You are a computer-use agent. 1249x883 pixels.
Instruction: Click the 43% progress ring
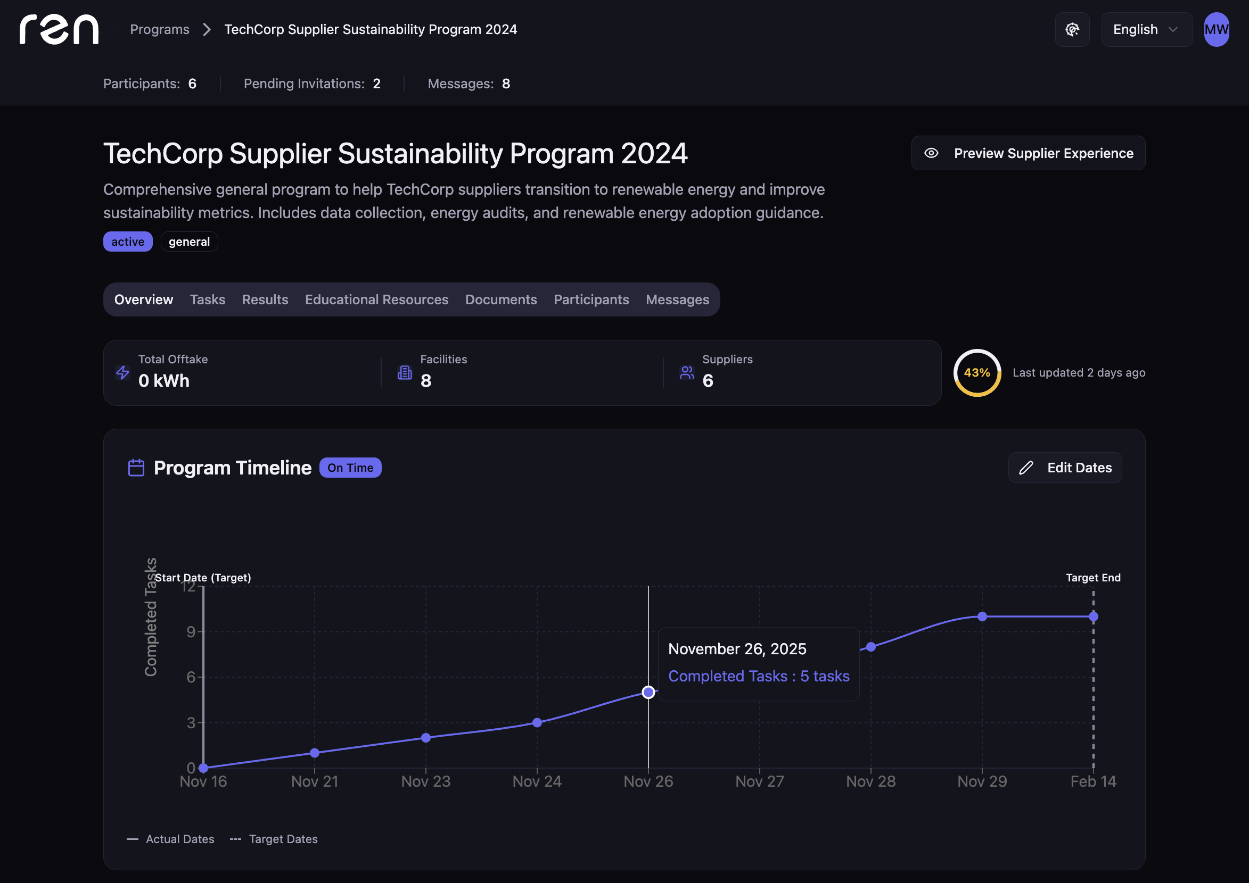(977, 372)
